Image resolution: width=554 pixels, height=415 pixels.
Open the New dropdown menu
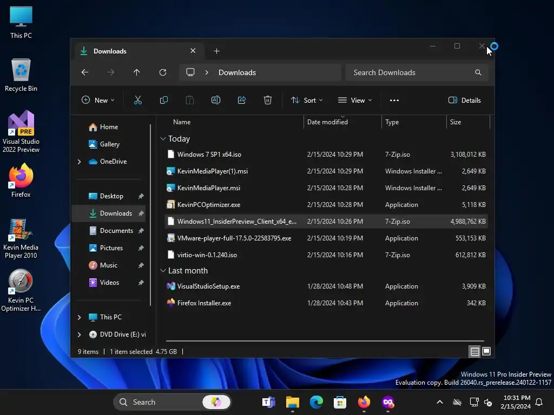(98, 100)
